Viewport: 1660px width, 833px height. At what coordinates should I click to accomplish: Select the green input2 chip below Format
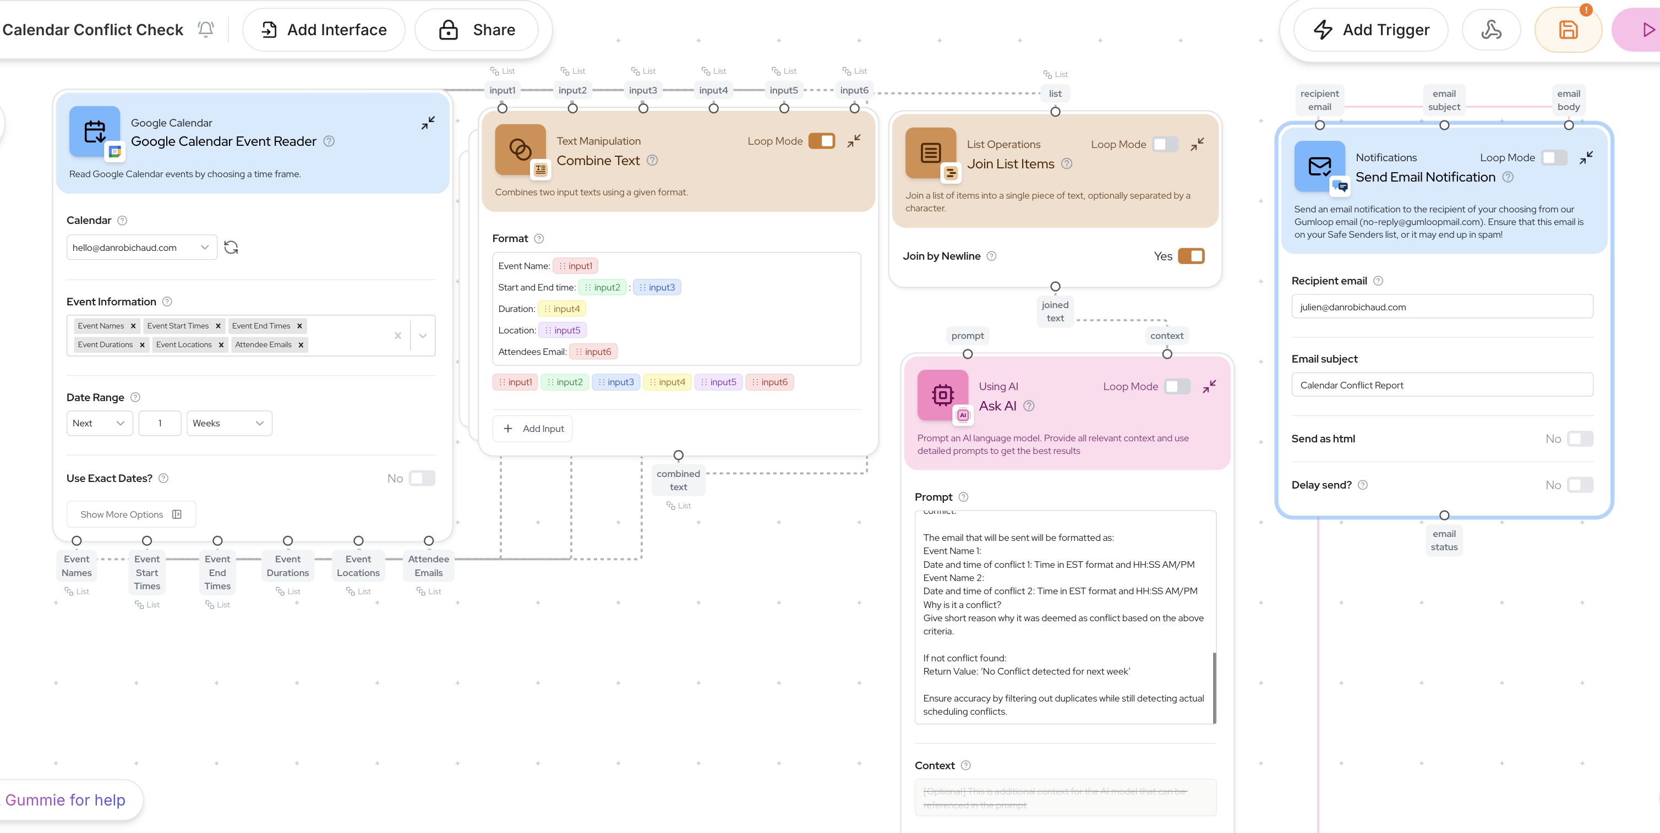click(x=565, y=382)
